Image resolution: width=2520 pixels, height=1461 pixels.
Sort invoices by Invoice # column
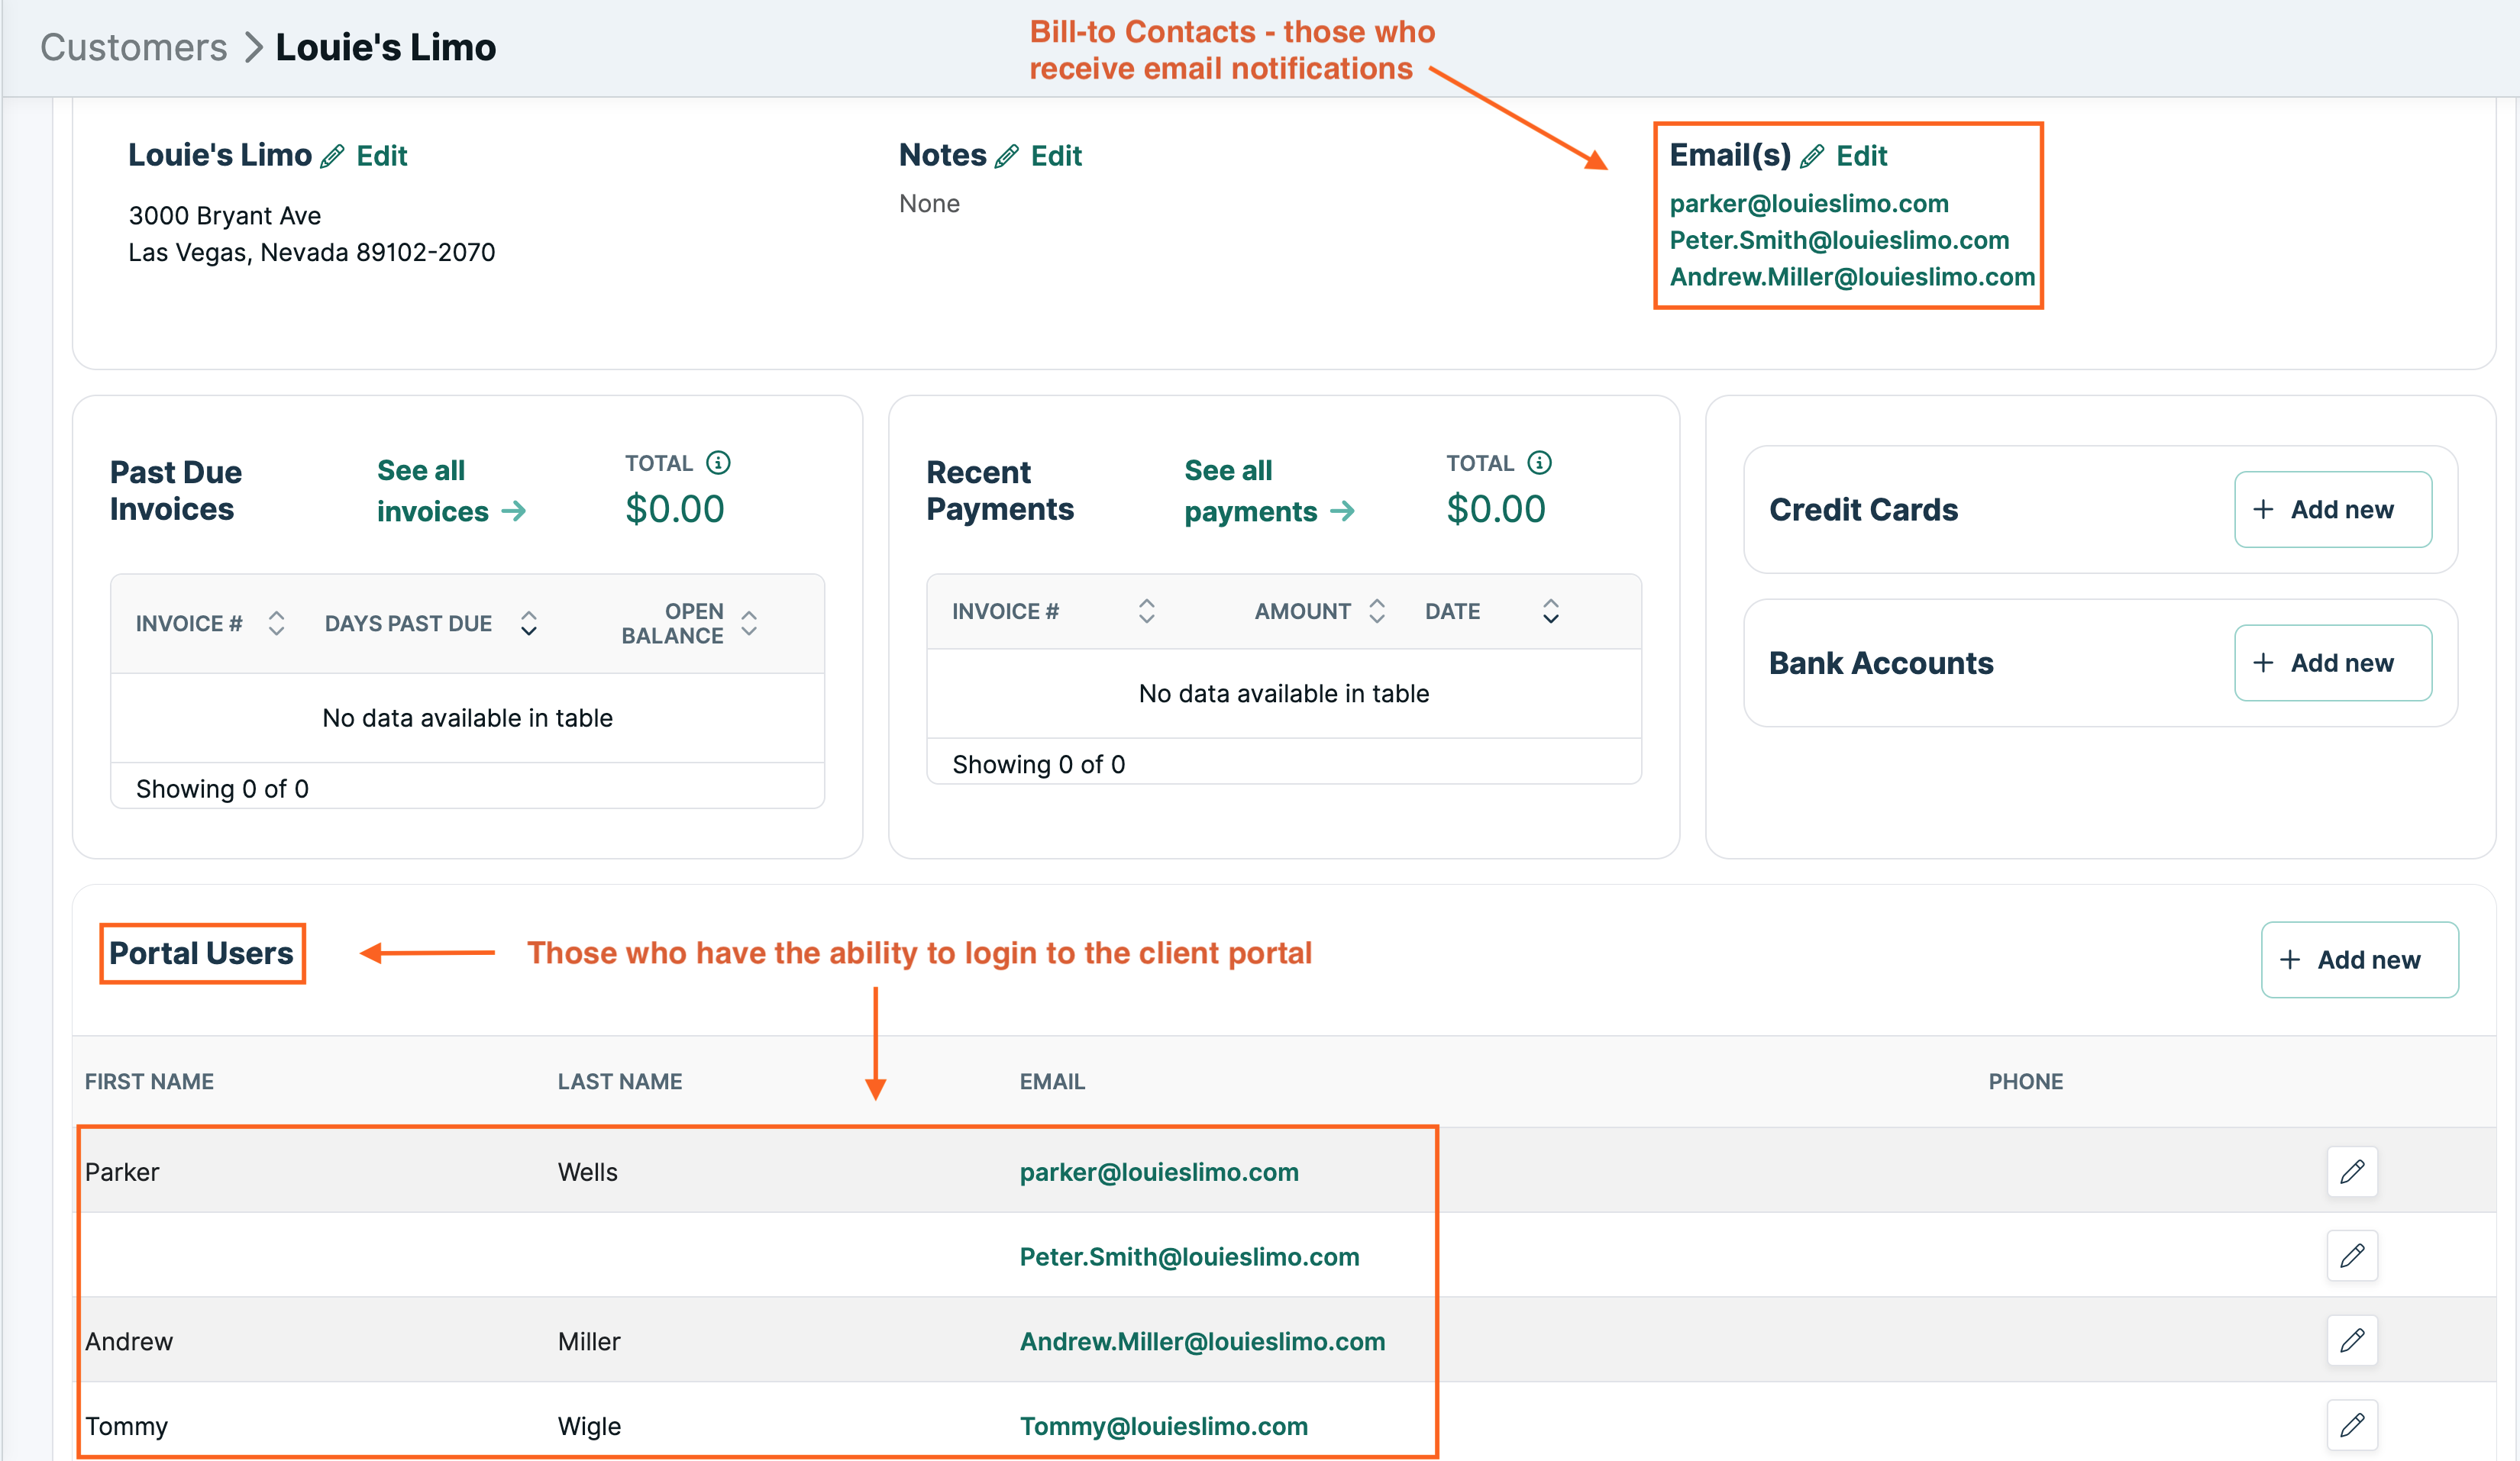pyautogui.click(x=277, y=623)
